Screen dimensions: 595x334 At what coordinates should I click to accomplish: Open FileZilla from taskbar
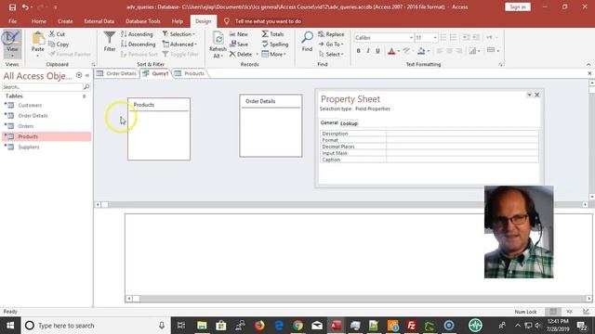[x=411, y=326]
